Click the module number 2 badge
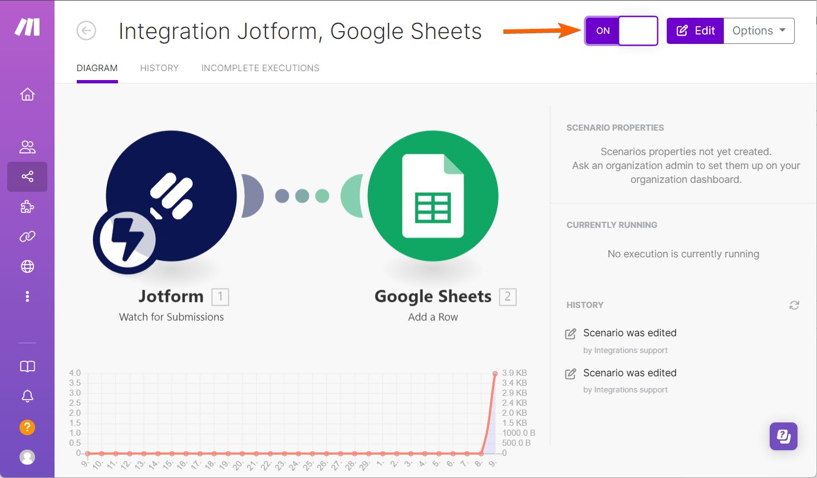 508,297
